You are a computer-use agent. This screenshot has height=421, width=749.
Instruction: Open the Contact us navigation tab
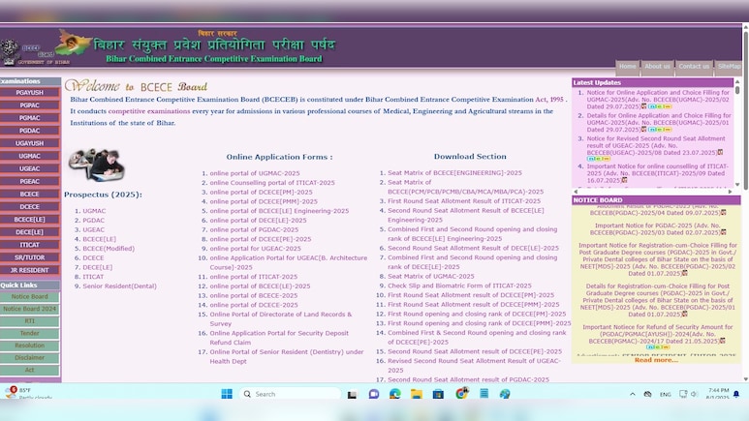(694, 67)
